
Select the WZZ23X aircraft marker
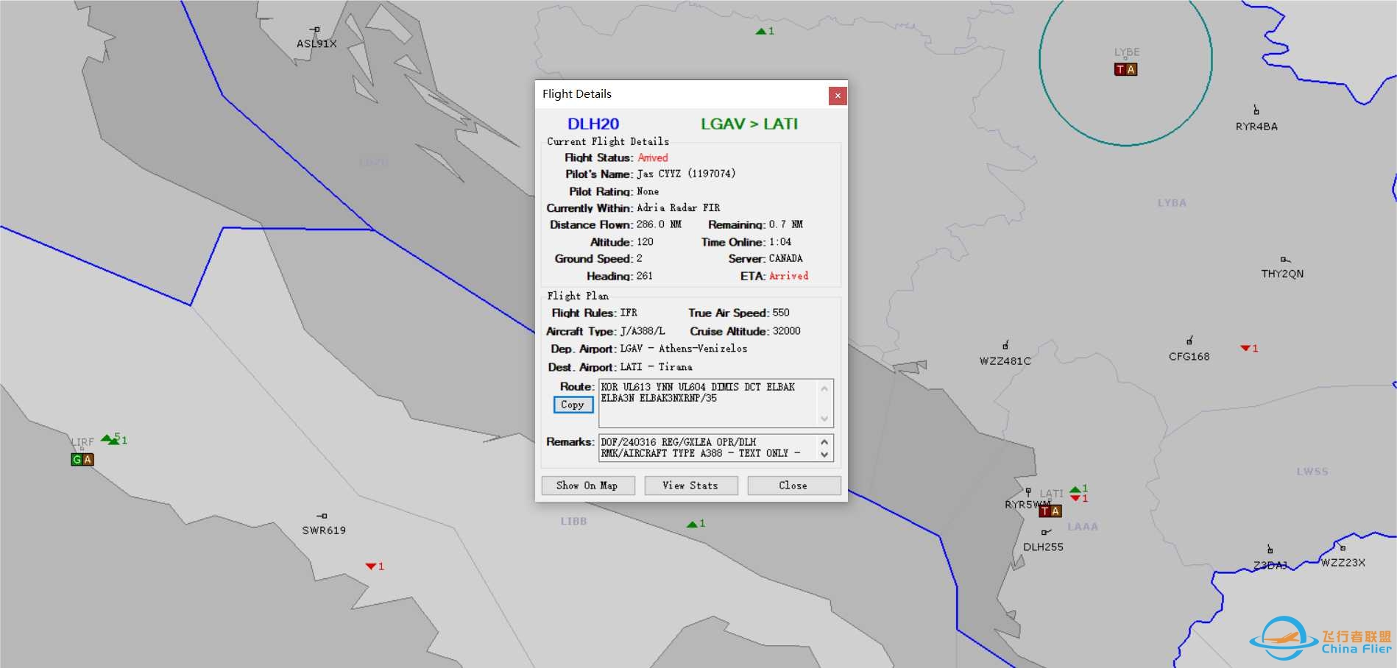tap(1343, 548)
